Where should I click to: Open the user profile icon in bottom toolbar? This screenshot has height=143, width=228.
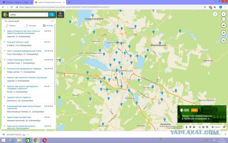point(186,127)
